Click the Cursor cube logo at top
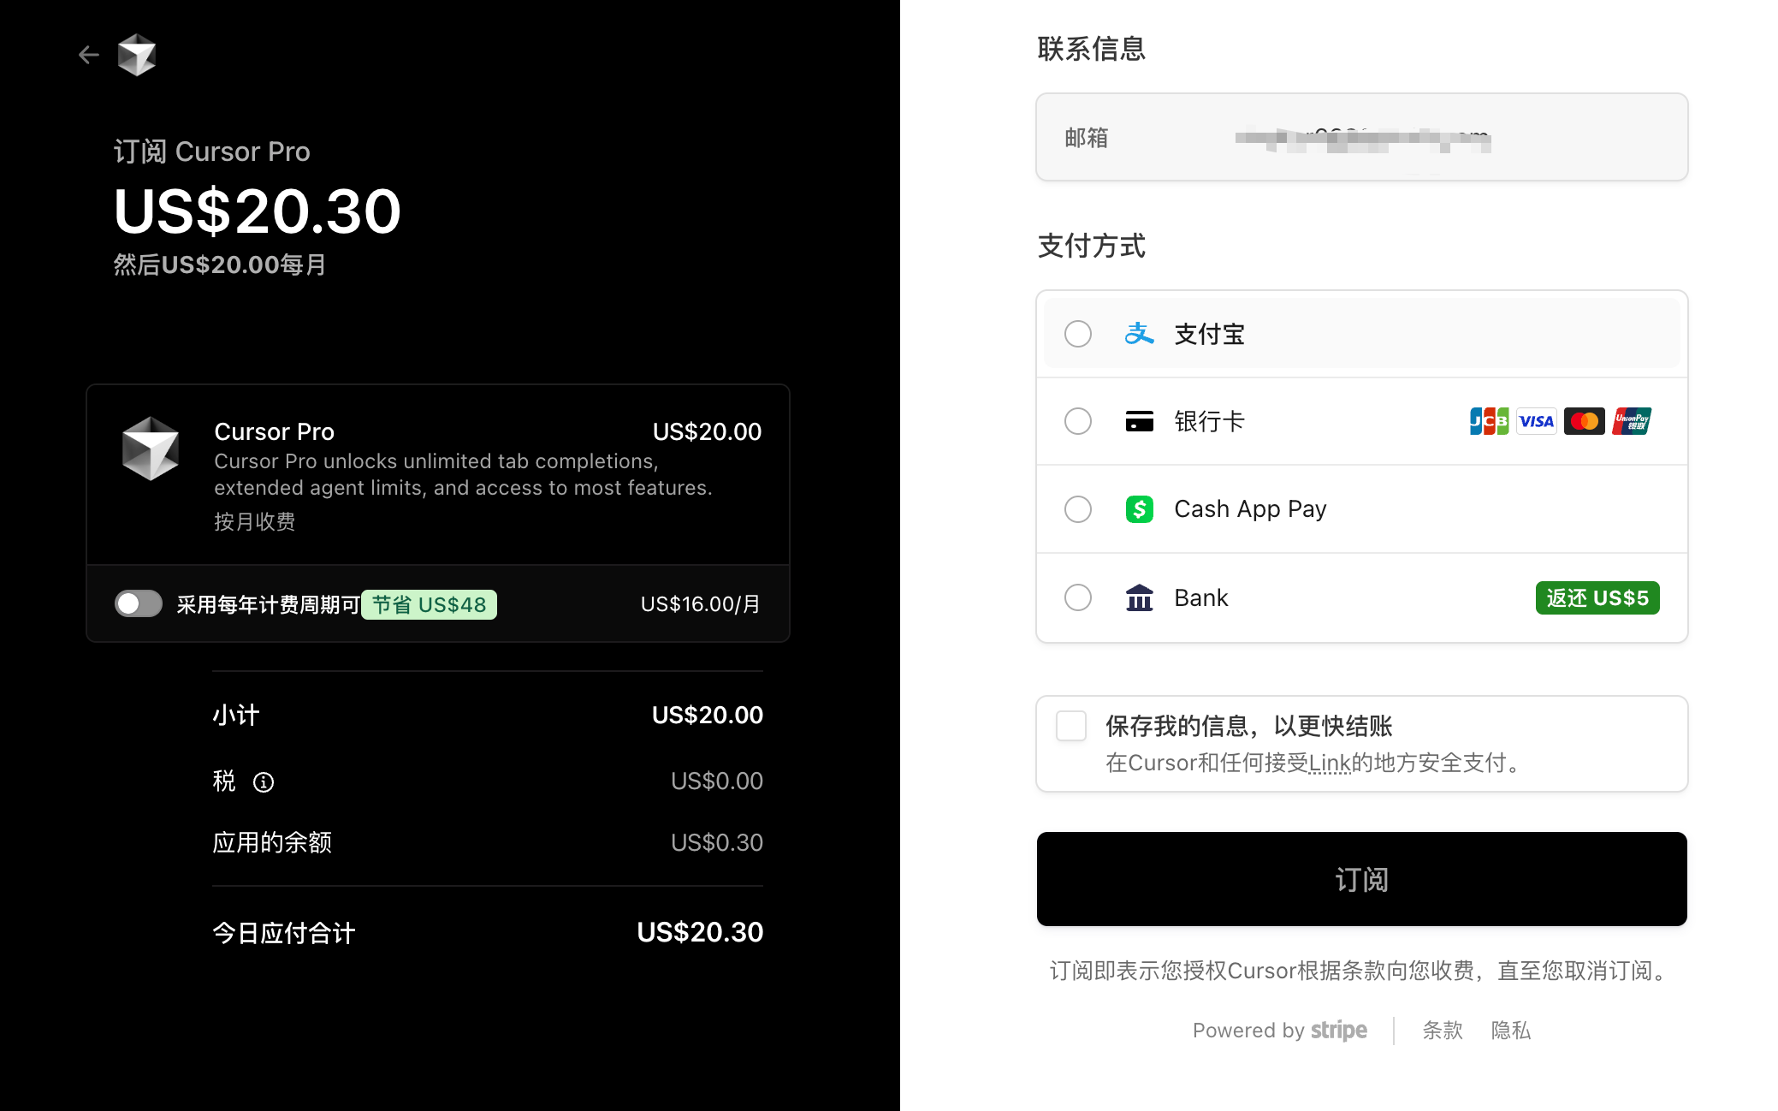 point(137,56)
